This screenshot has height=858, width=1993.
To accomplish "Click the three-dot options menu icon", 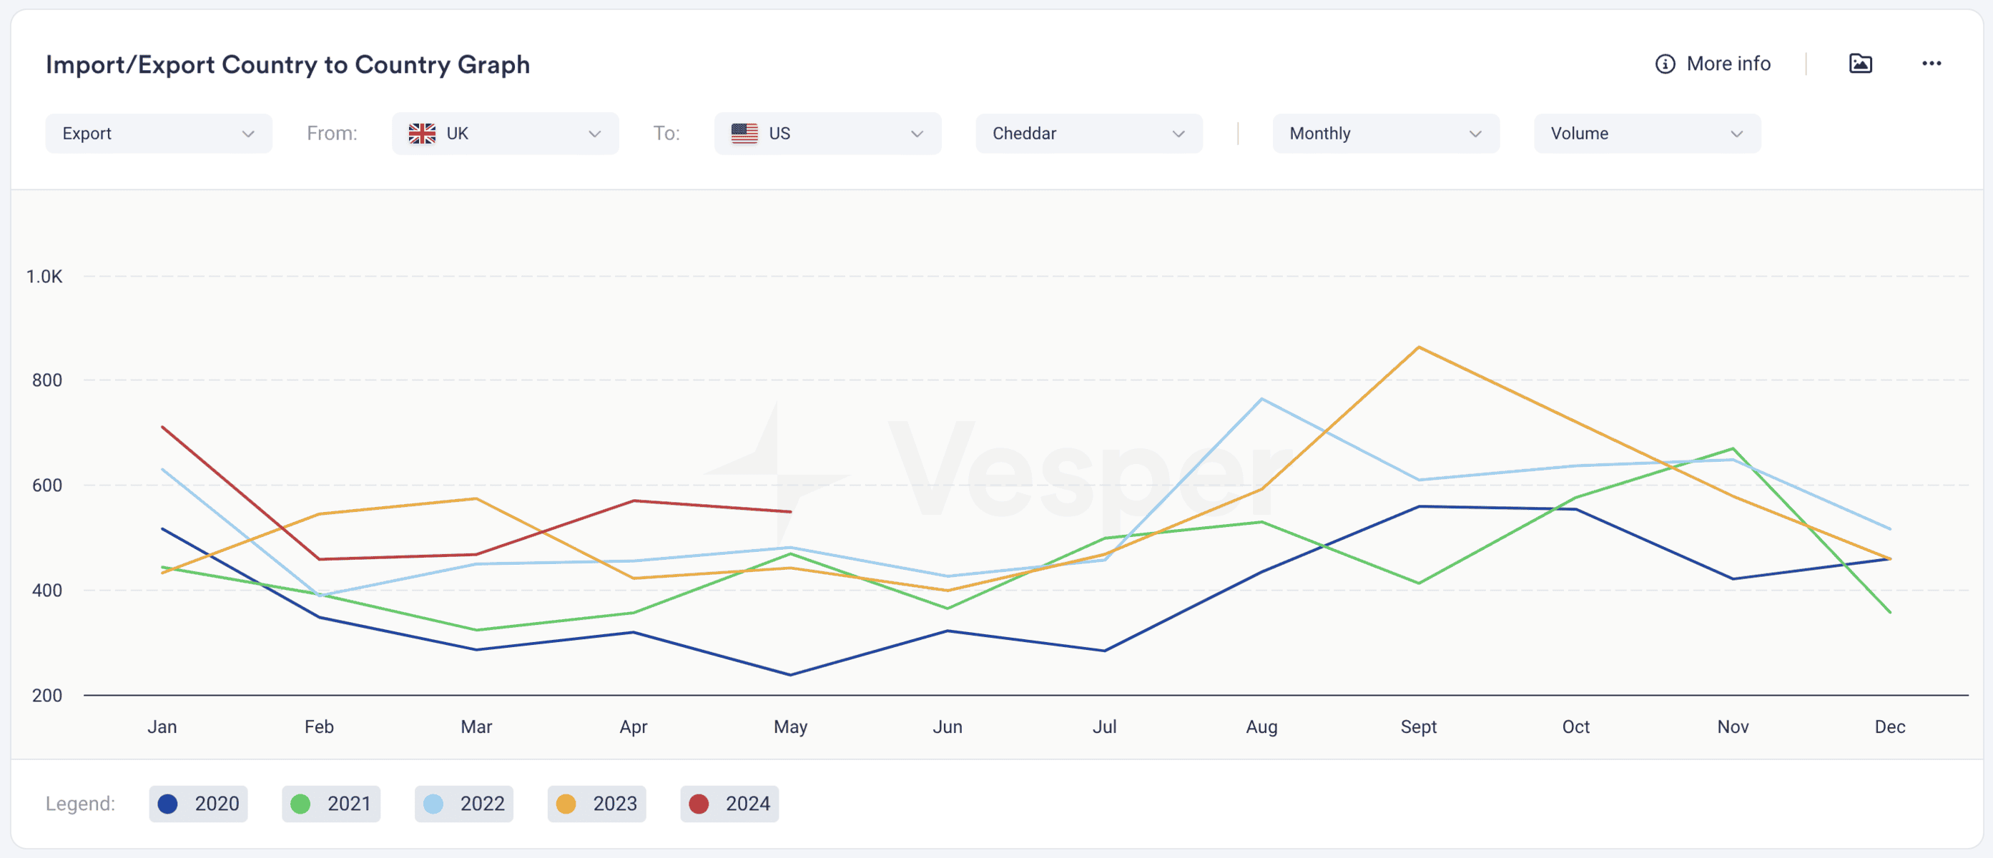I will click(x=1932, y=64).
